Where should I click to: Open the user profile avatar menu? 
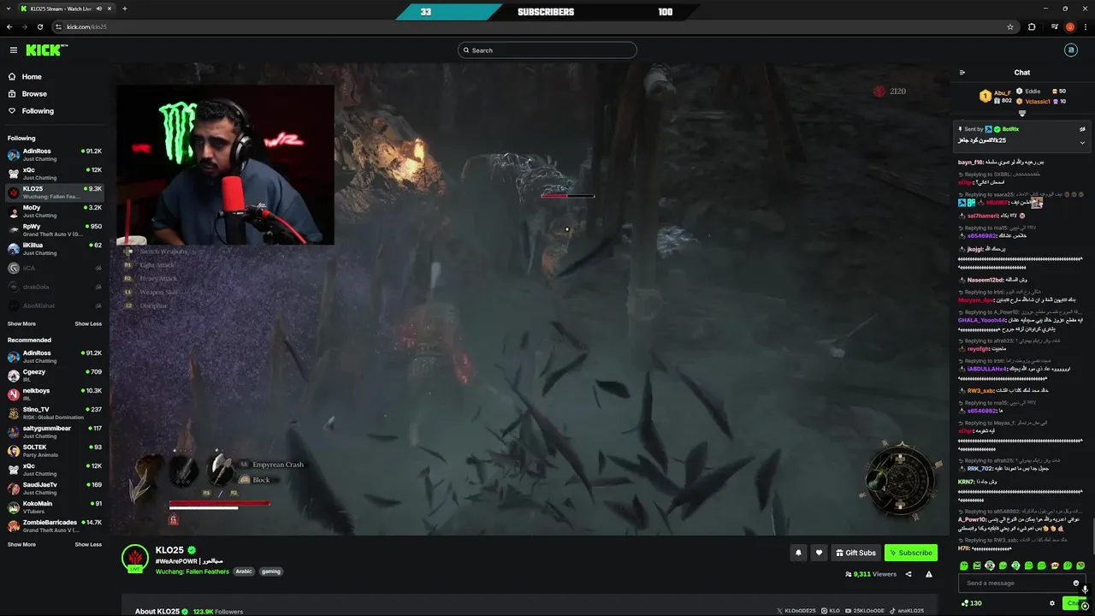click(1070, 50)
